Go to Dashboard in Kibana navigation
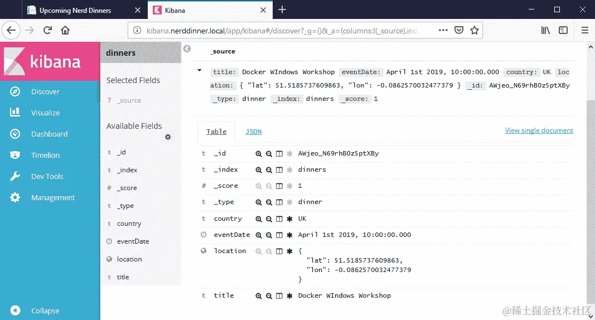This screenshot has height=320, width=595. pos(49,134)
